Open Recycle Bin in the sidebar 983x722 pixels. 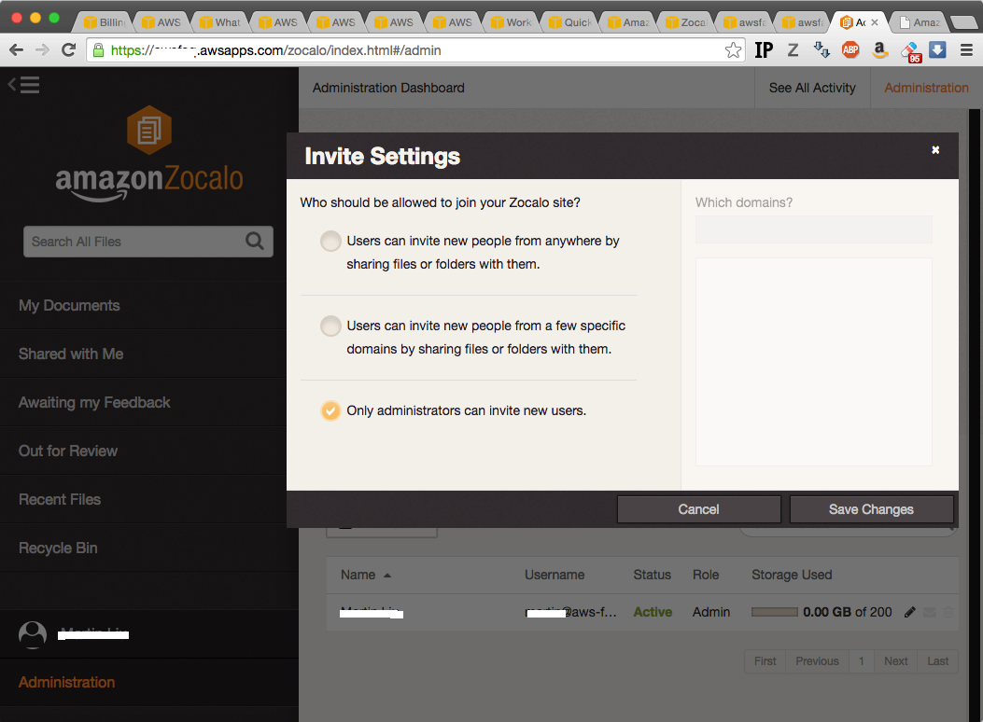click(58, 548)
